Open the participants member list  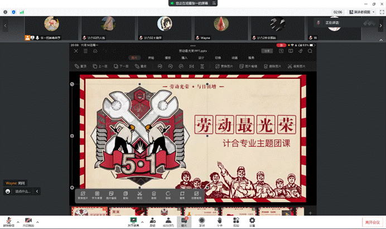(168, 221)
